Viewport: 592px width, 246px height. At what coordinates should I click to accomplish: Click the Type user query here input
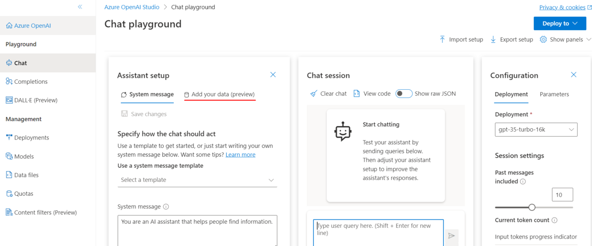(378, 233)
